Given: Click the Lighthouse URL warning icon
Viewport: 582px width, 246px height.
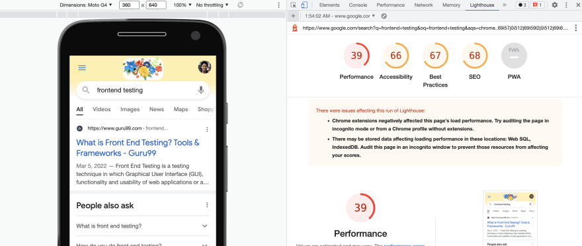Looking at the screenshot, I should [x=295, y=28].
